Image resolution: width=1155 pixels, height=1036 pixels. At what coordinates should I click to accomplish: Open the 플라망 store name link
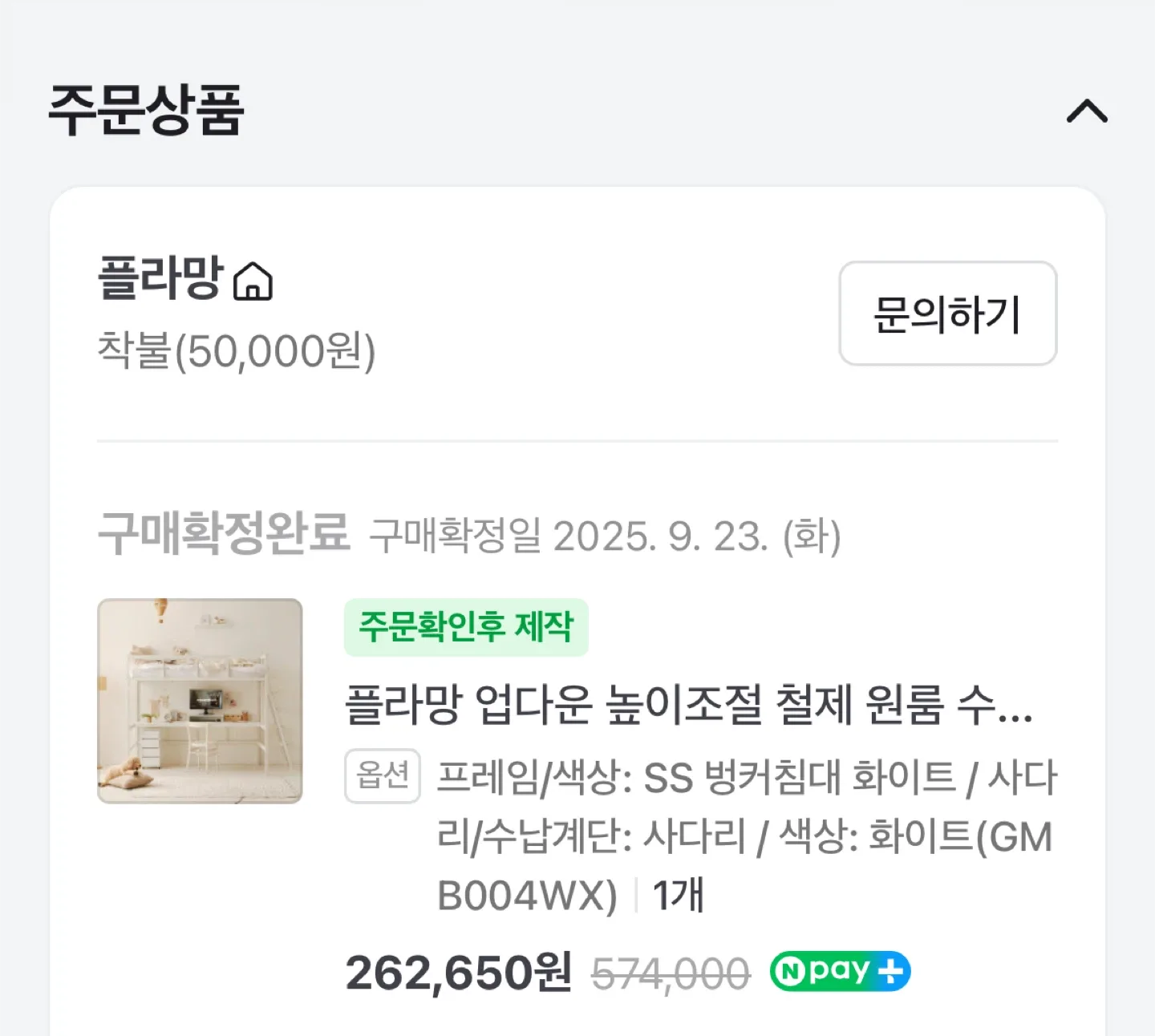pyautogui.click(x=160, y=277)
